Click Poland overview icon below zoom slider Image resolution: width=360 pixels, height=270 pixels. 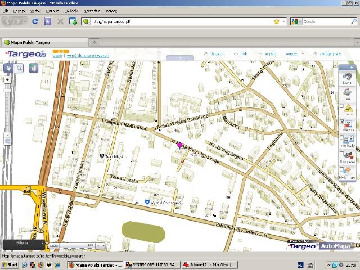coord(7,141)
